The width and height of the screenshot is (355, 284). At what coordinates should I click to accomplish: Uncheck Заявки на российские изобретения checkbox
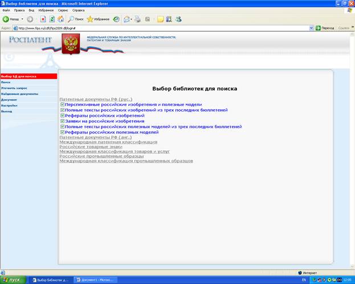point(63,121)
